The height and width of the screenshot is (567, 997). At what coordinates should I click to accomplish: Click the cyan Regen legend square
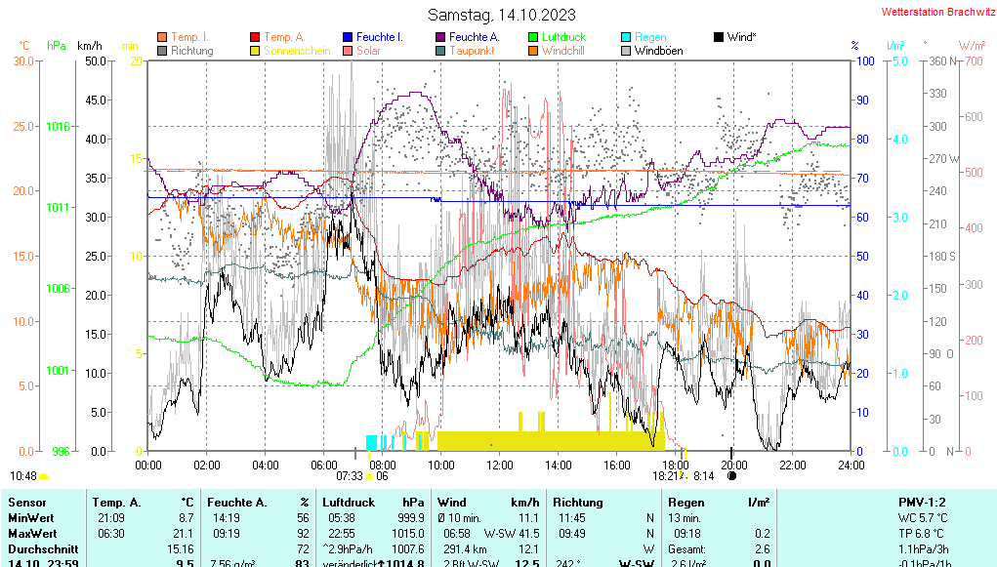point(626,37)
